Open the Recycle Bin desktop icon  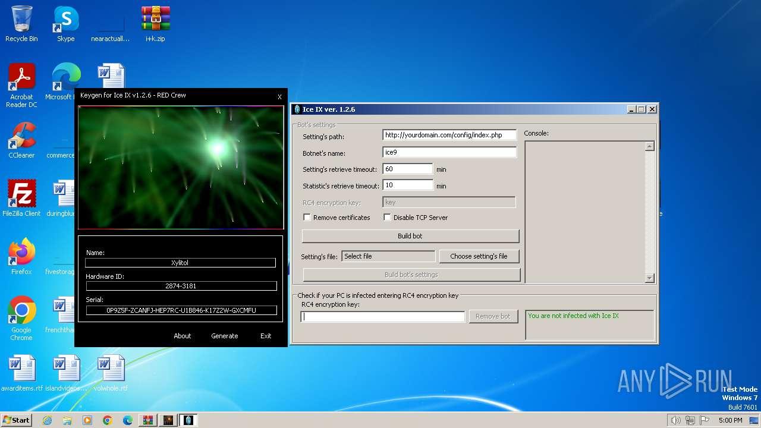[21, 24]
